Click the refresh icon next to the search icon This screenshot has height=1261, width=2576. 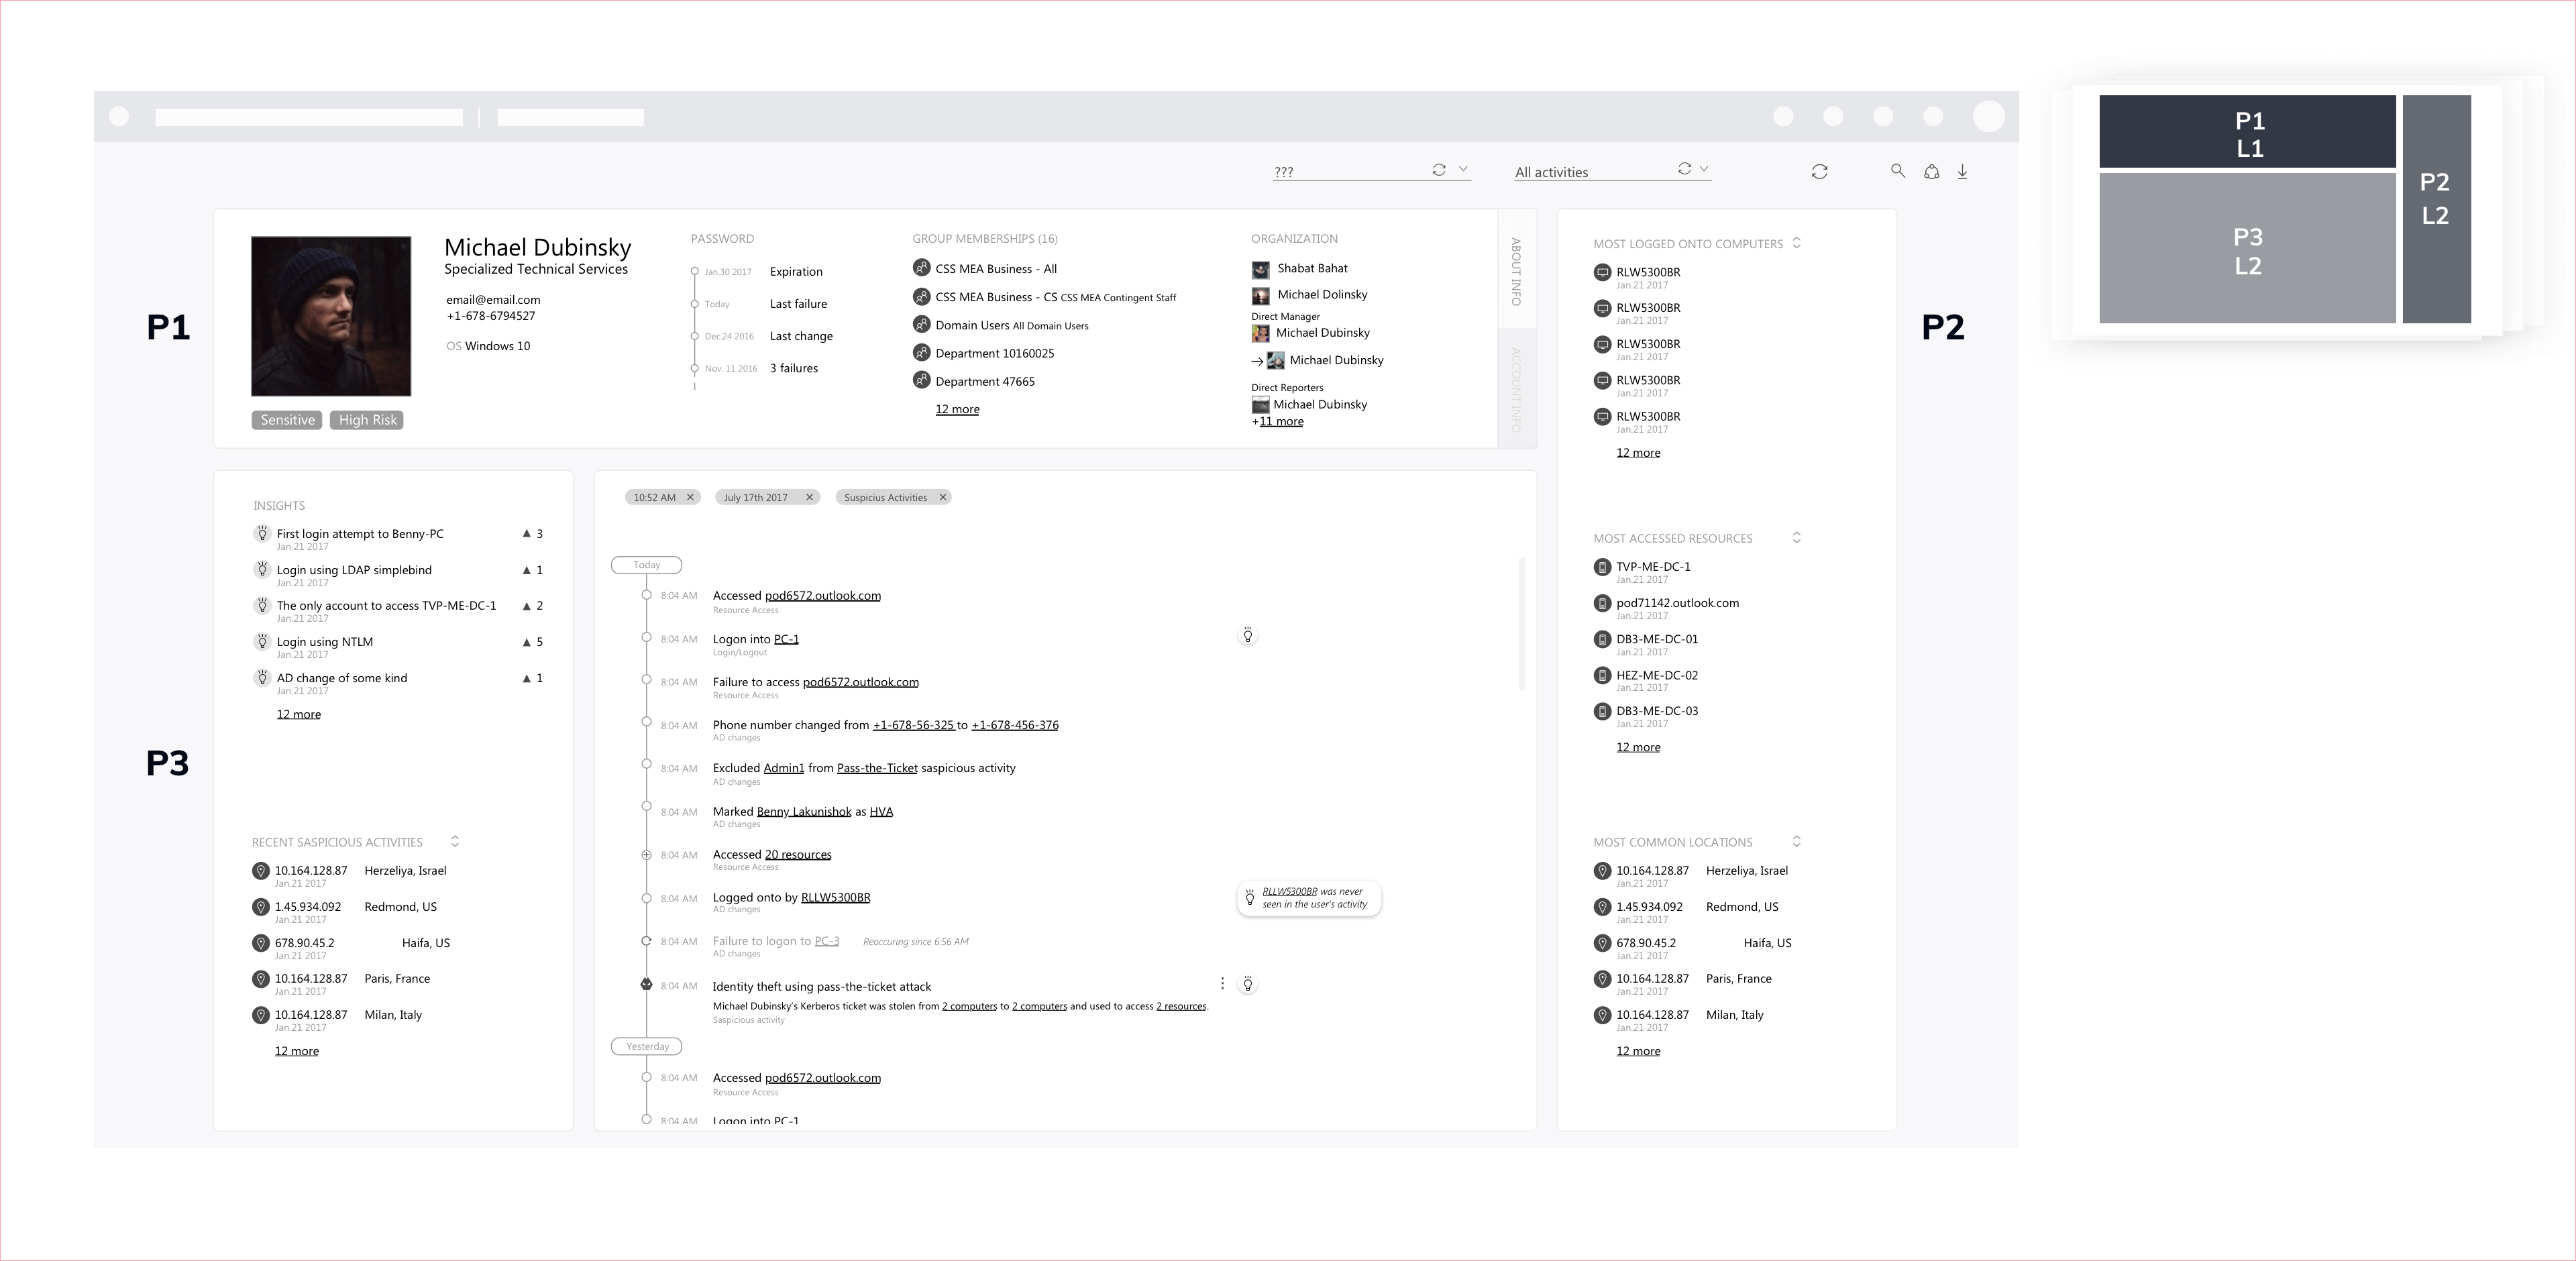(x=1820, y=172)
